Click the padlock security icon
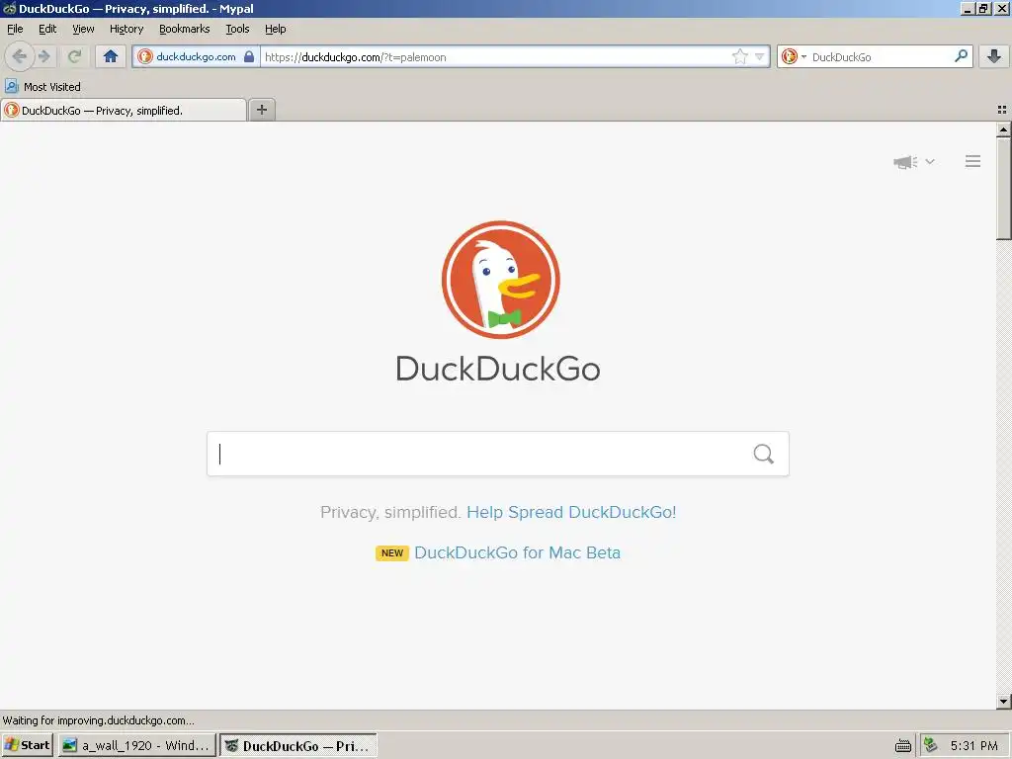 pyautogui.click(x=249, y=56)
